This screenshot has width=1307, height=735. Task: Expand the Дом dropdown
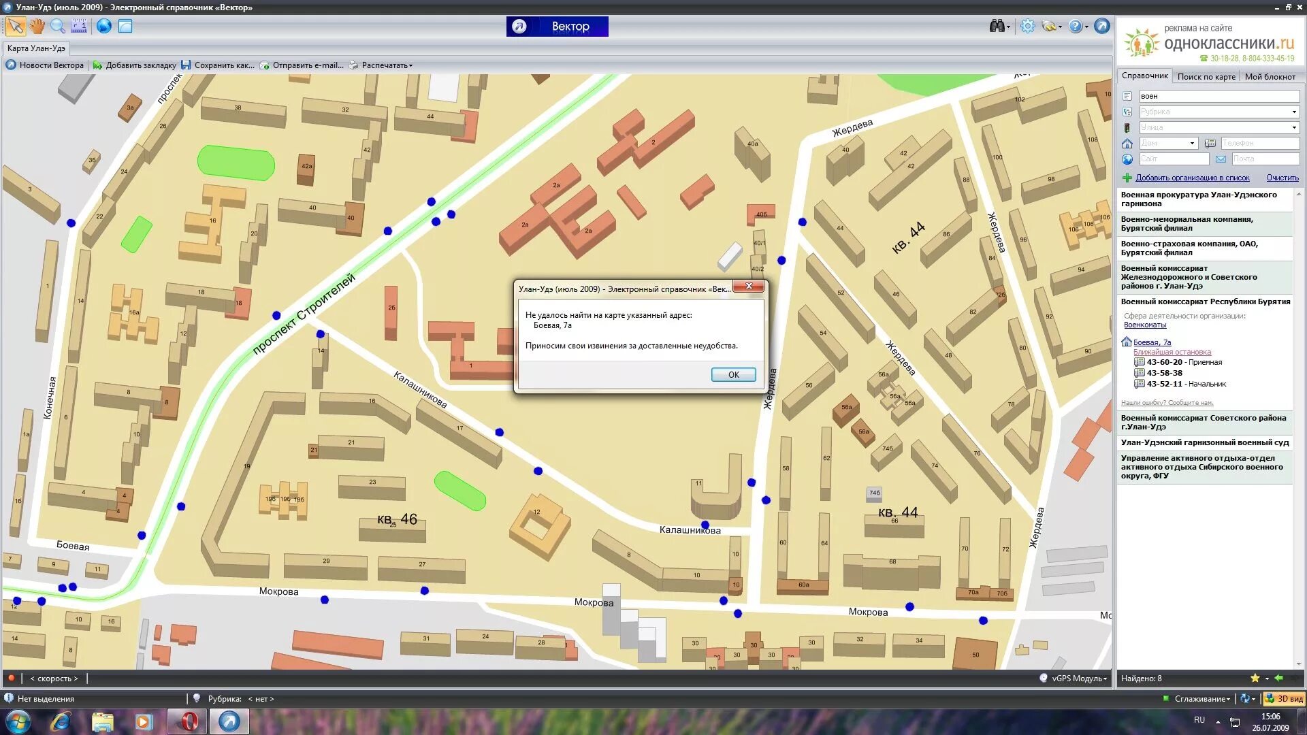1191,143
